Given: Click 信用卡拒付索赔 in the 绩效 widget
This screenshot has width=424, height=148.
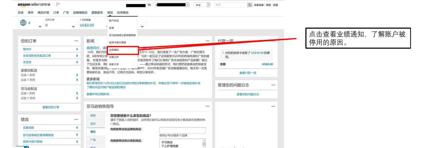Looking at the screenshot, I should [33, 142].
